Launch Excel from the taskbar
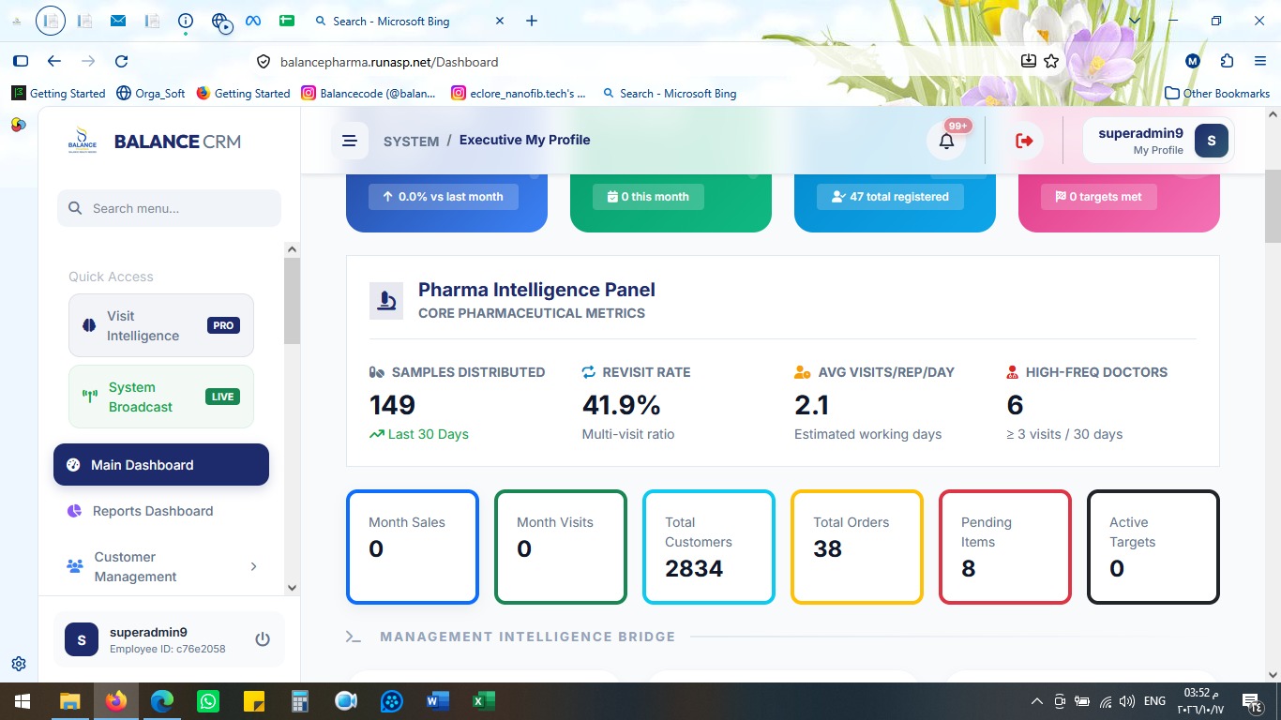This screenshot has width=1281, height=720. point(484,700)
